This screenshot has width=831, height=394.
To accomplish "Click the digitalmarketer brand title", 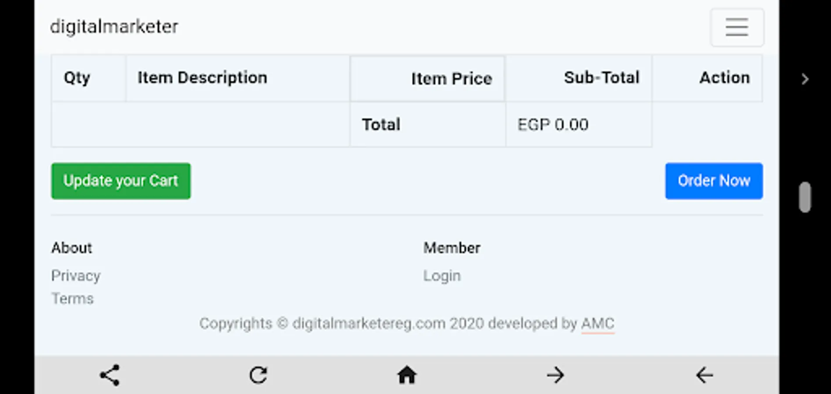I will click(114, 27).
